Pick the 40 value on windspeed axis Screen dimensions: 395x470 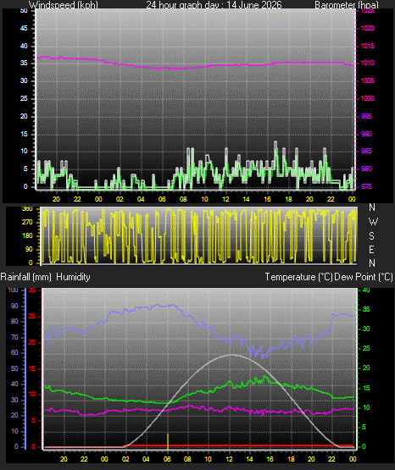click(x=24, y=46)
